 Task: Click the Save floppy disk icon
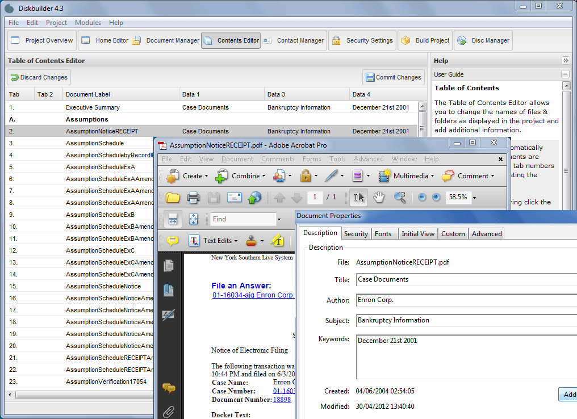[x=214, y=198]
